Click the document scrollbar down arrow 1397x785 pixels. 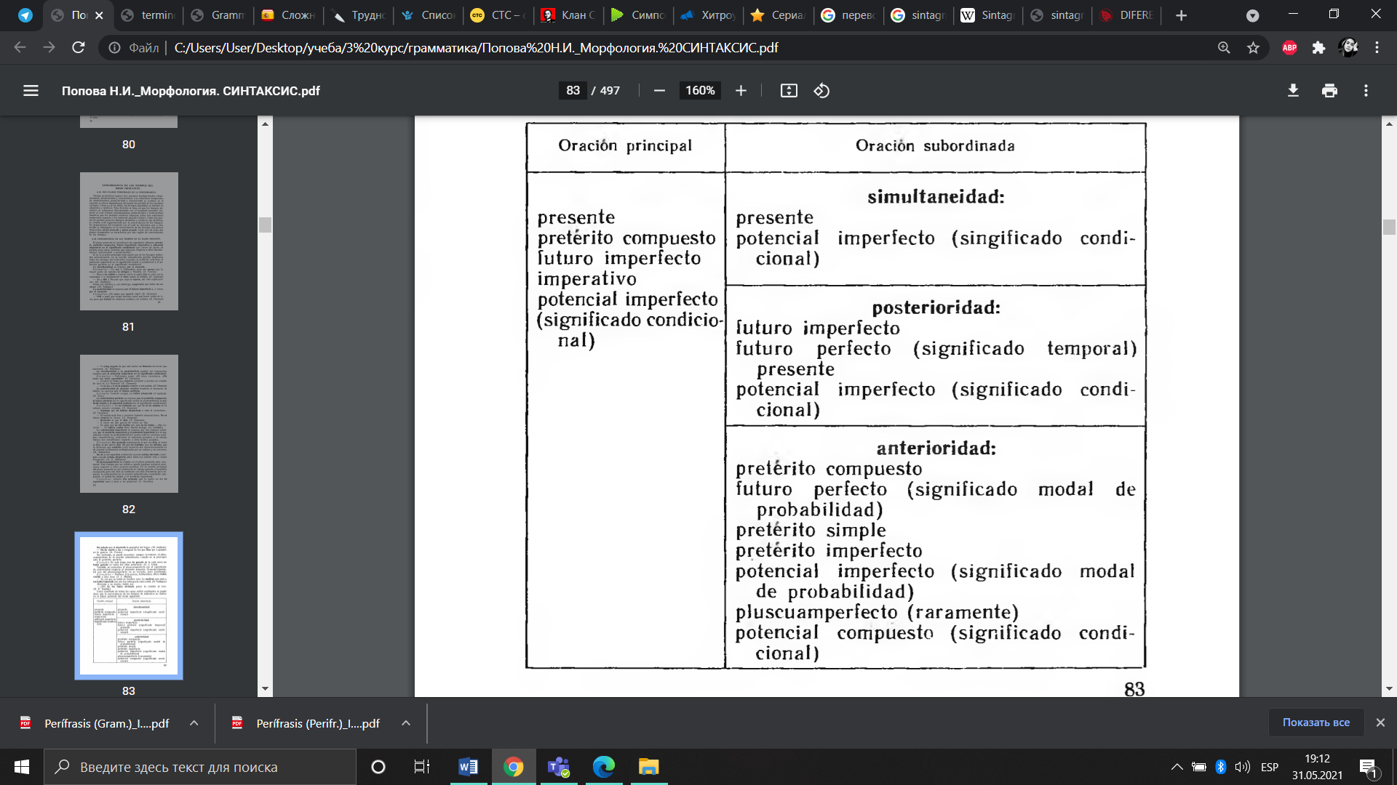coord(1389,689)
